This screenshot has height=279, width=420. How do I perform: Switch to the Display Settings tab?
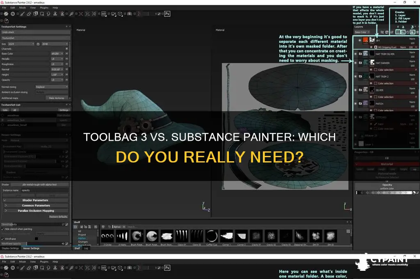tap(10, 248)
